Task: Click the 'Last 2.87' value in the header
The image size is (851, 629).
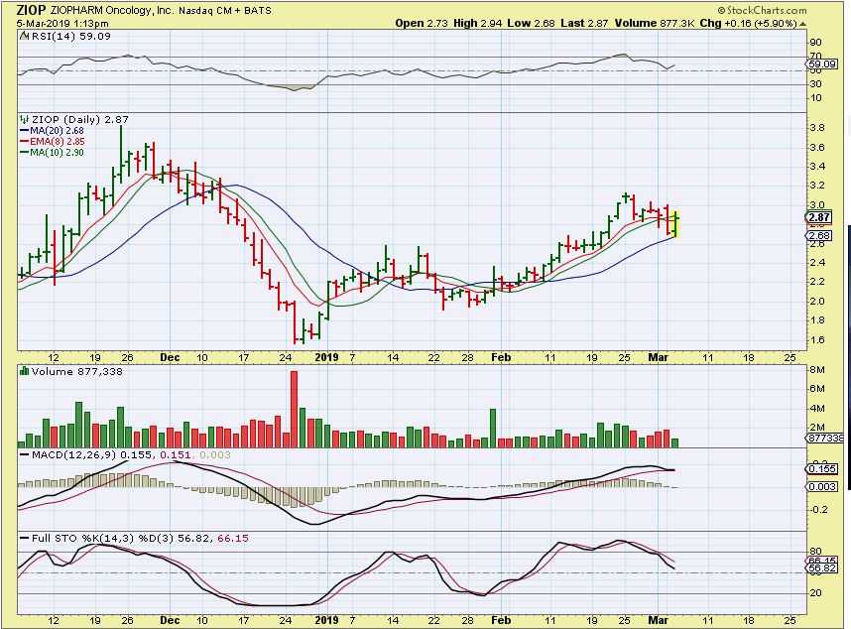Action: (x=585, y=24)
